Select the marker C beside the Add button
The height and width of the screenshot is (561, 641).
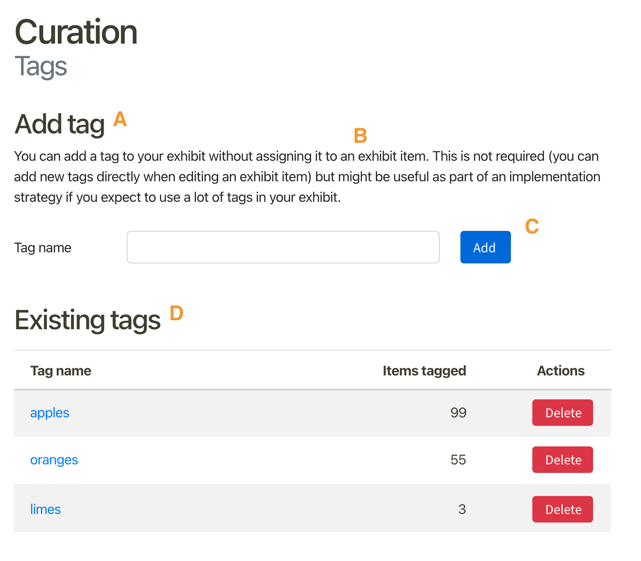click(x=532, y=227)
